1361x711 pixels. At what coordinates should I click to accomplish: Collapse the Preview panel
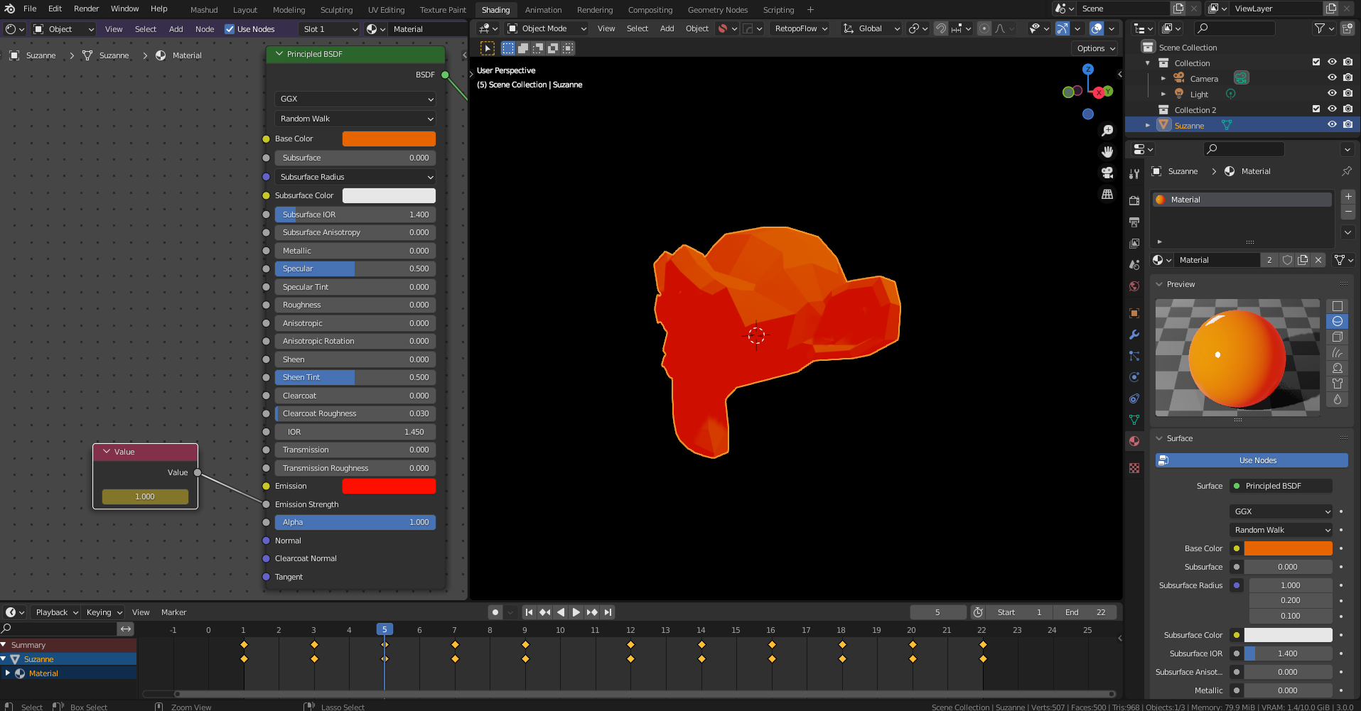(1159, 284)
